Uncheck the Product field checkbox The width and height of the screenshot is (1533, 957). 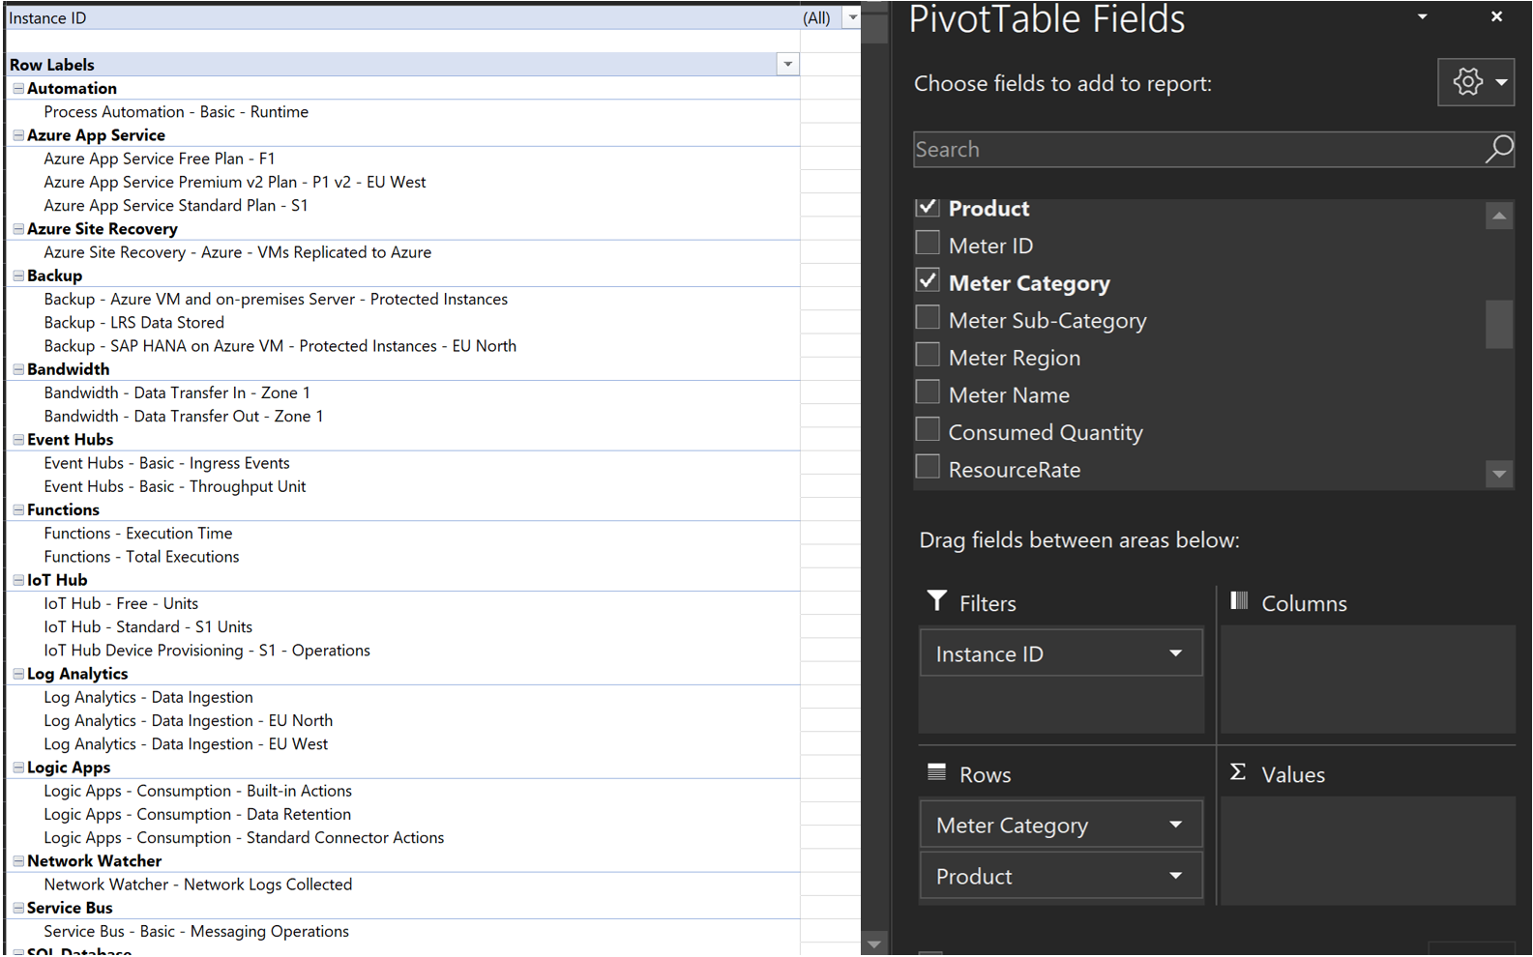click(928, 207)
